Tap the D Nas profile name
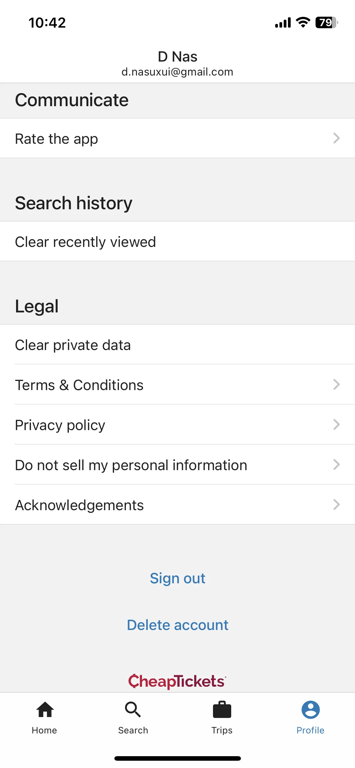Screen dimensions: 355x768 (177, 57)
